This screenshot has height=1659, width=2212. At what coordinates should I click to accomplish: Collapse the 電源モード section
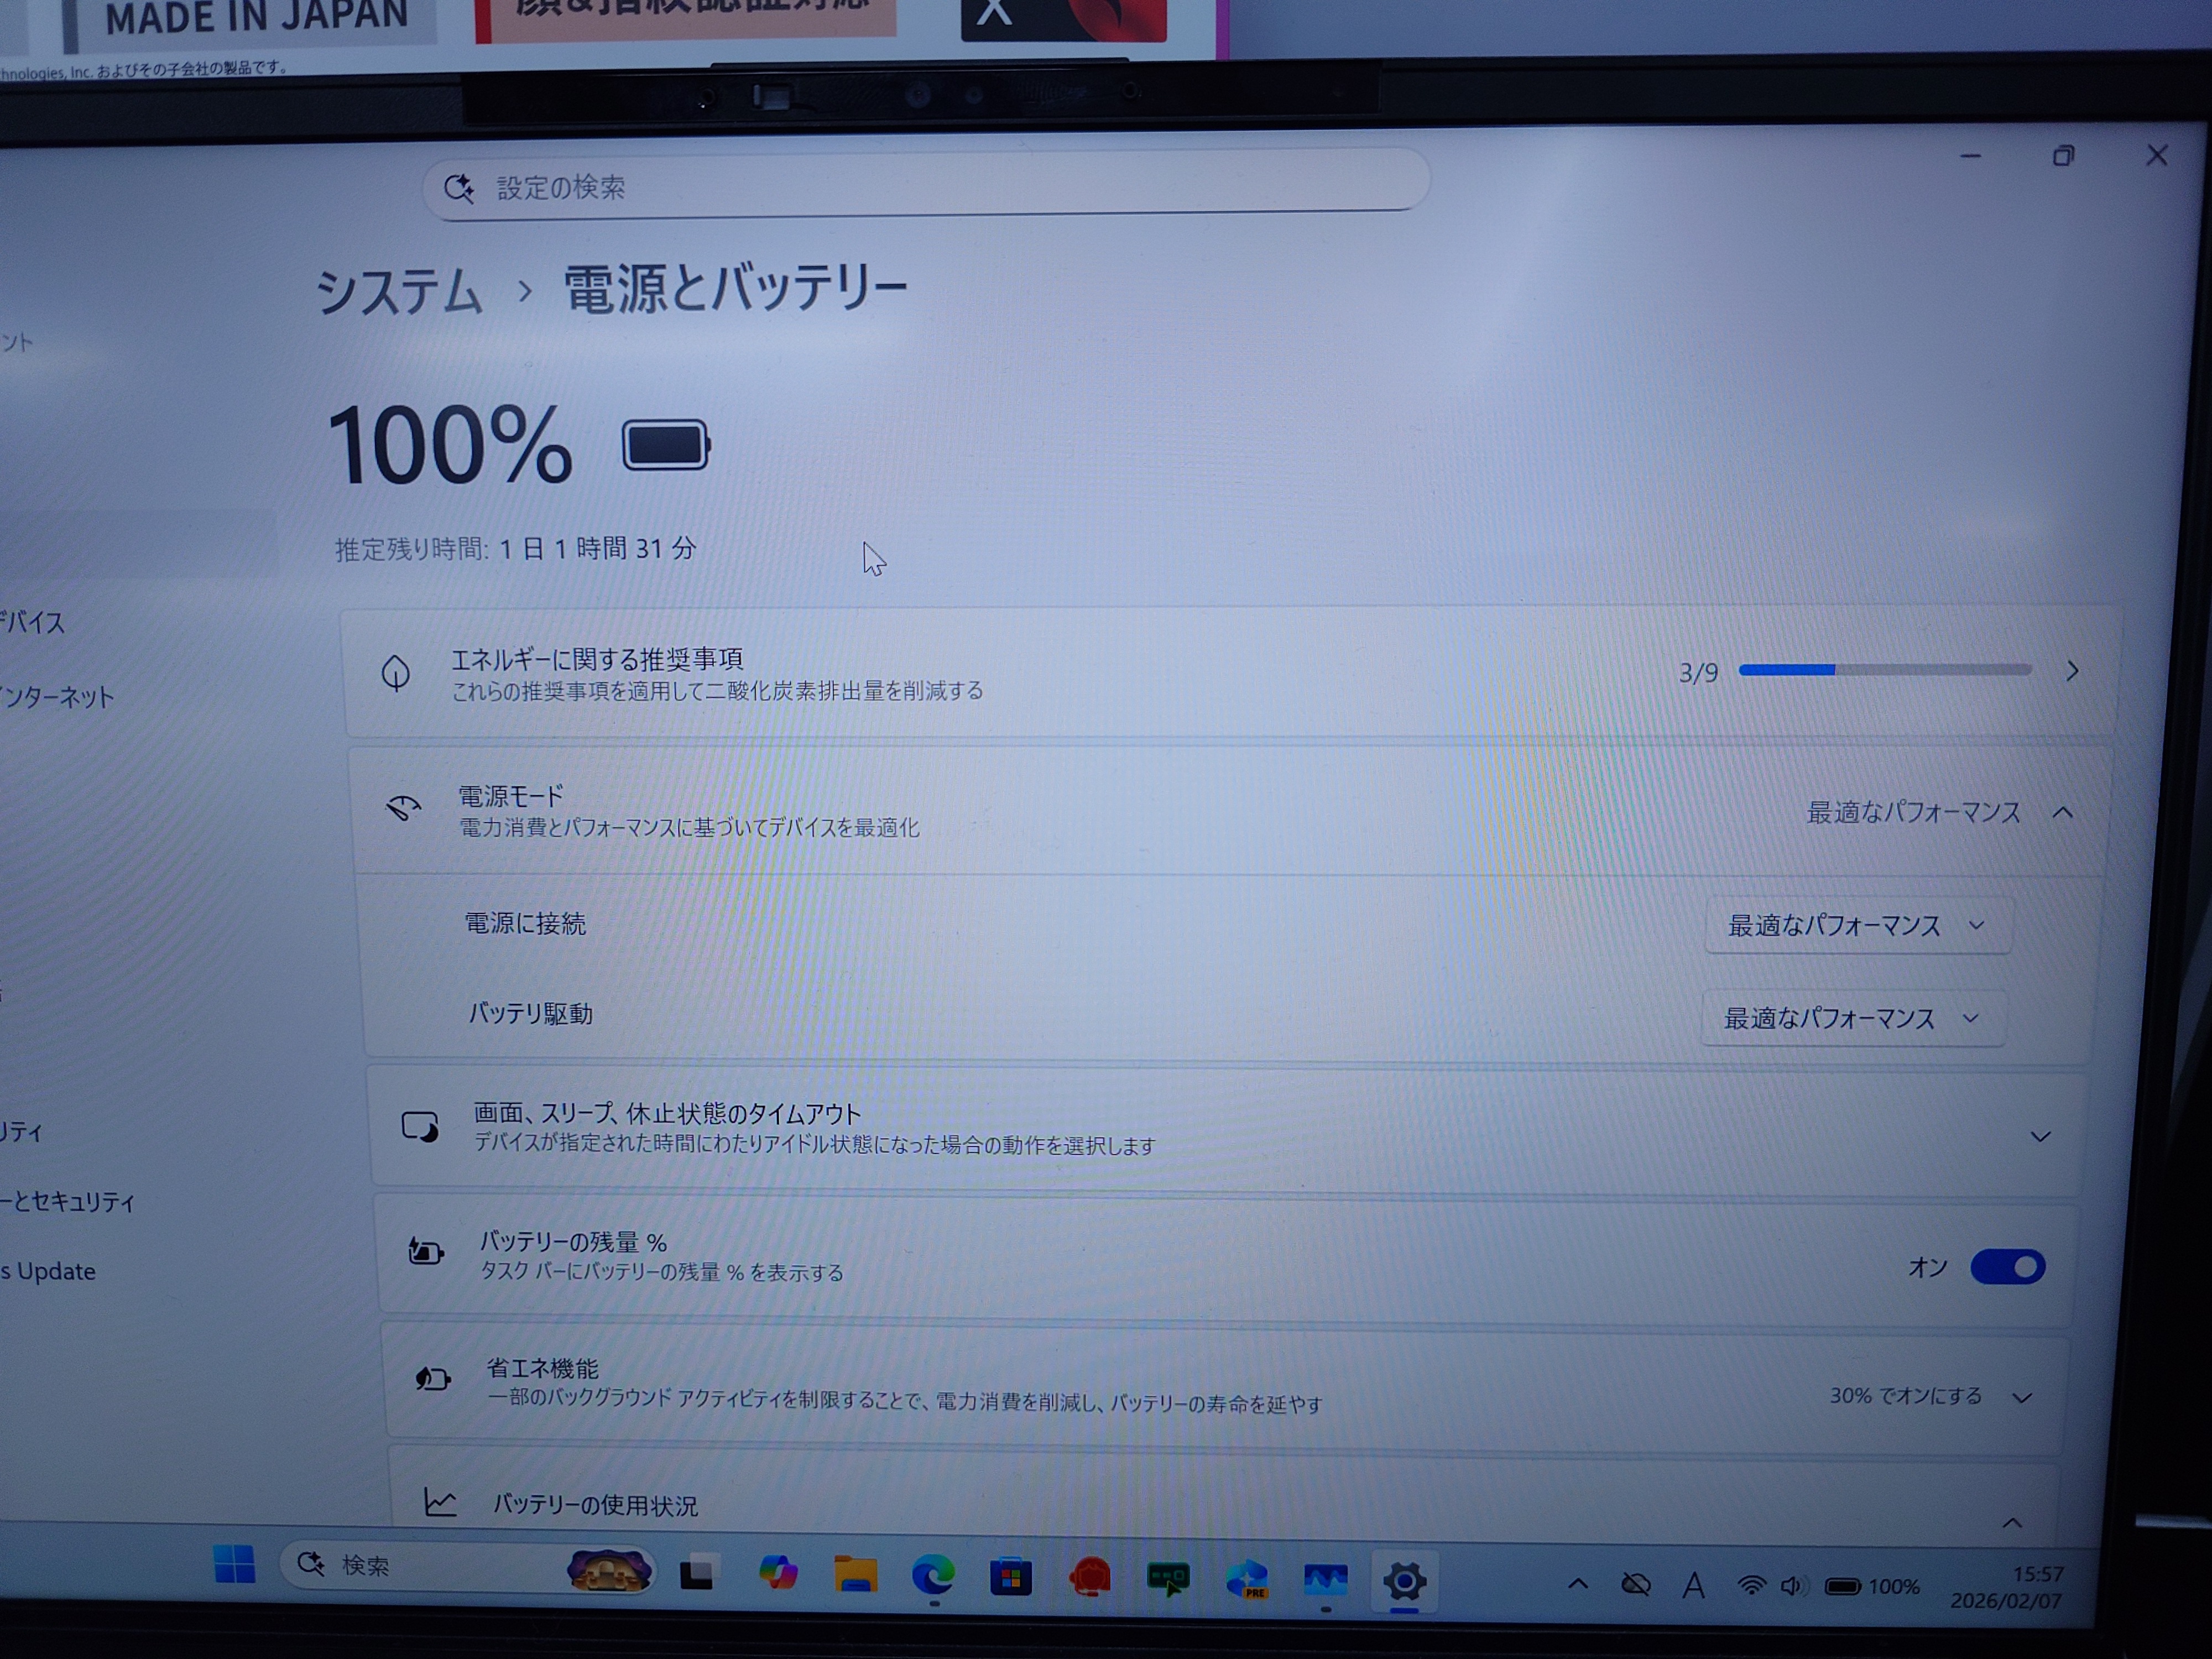tap(2062, 813)
